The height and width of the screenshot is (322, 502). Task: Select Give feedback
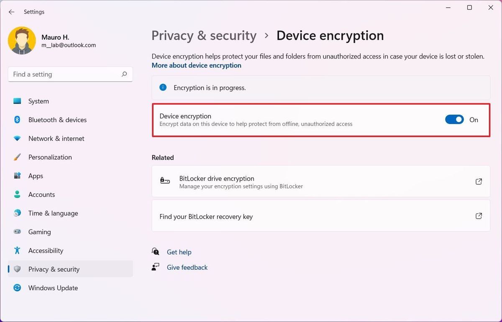click(x=187, y=267)
